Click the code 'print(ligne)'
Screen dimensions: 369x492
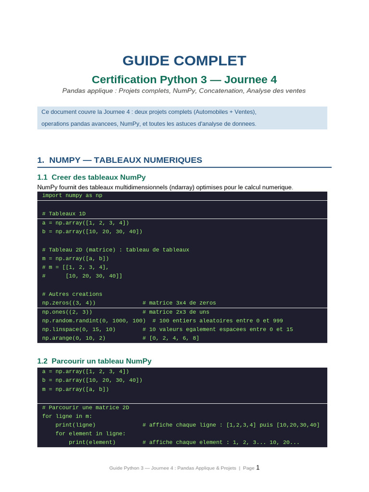pos(75,425)
